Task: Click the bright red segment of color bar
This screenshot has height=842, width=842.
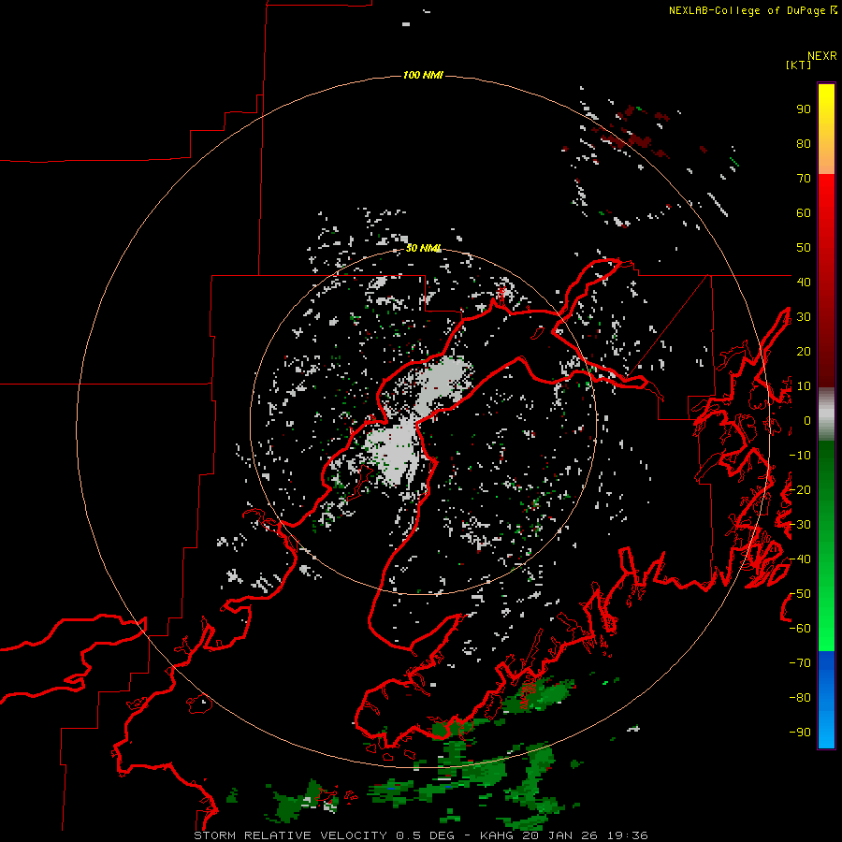Action: coord(826,210)
